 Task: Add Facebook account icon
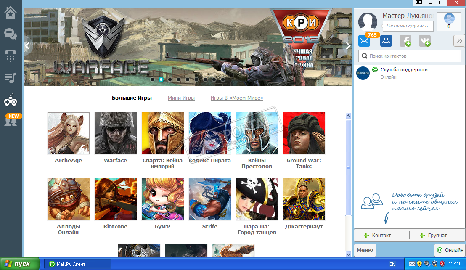pyautogui.click(x=405, y=41)
